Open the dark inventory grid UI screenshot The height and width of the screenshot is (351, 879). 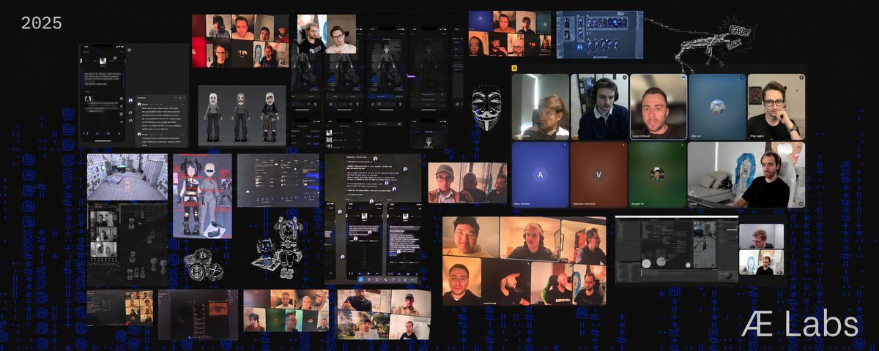278,181
